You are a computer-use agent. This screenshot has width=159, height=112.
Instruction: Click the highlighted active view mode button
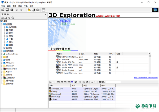pyautogui.click(x=72, y=82)
